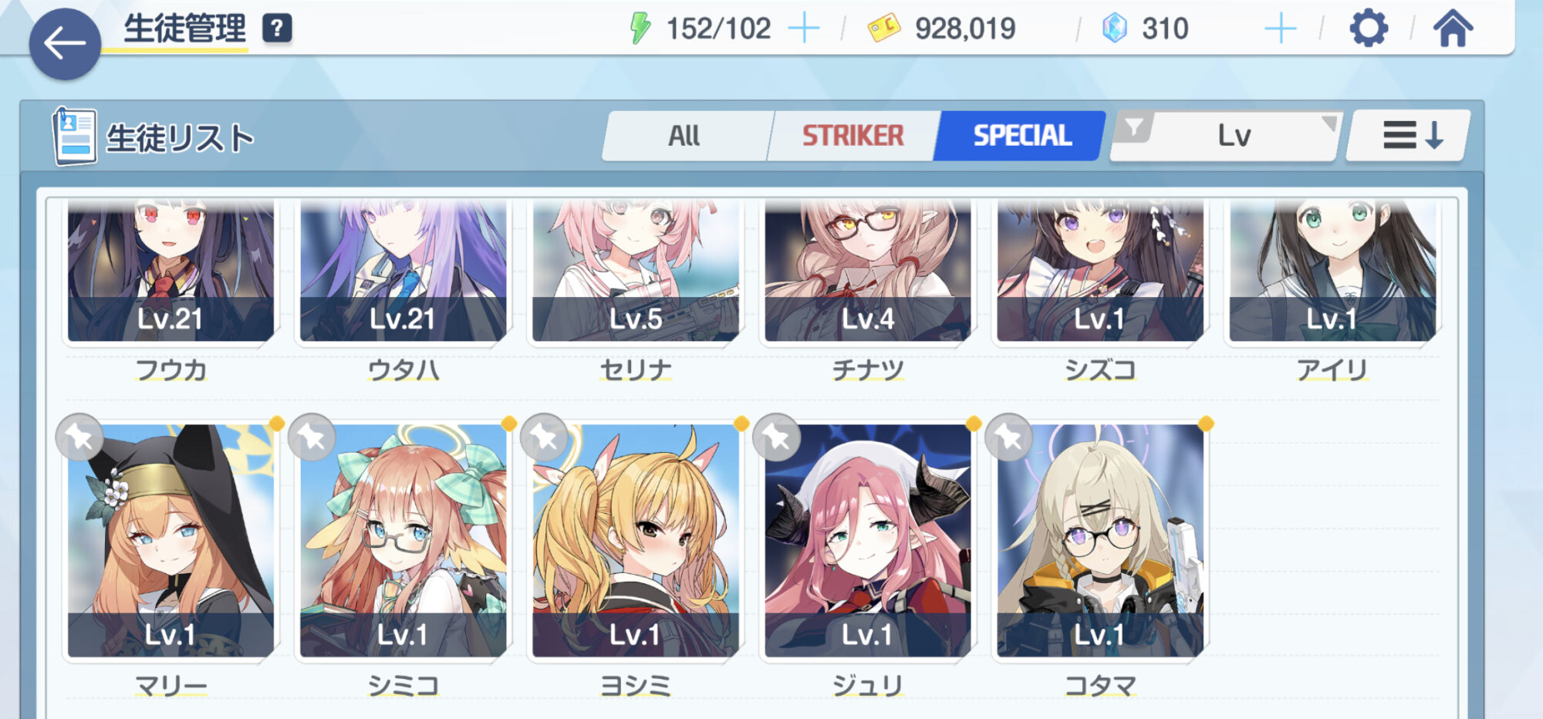Open the Lv sort dropdown
The height and width of the screenshot is (719, 1543).
click(x=1234, y=136)
